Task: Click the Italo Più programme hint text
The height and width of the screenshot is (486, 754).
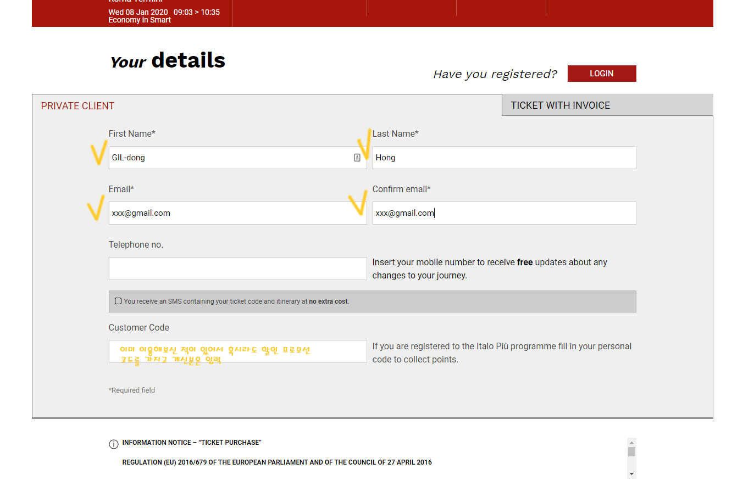Action: point(502,353)
